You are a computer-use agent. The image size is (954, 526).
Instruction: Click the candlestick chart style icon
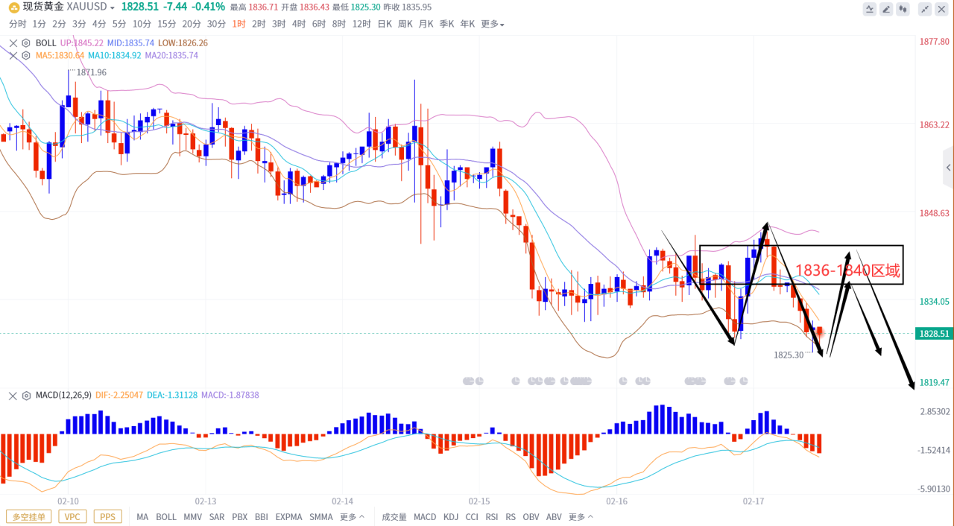pos(903,9)
